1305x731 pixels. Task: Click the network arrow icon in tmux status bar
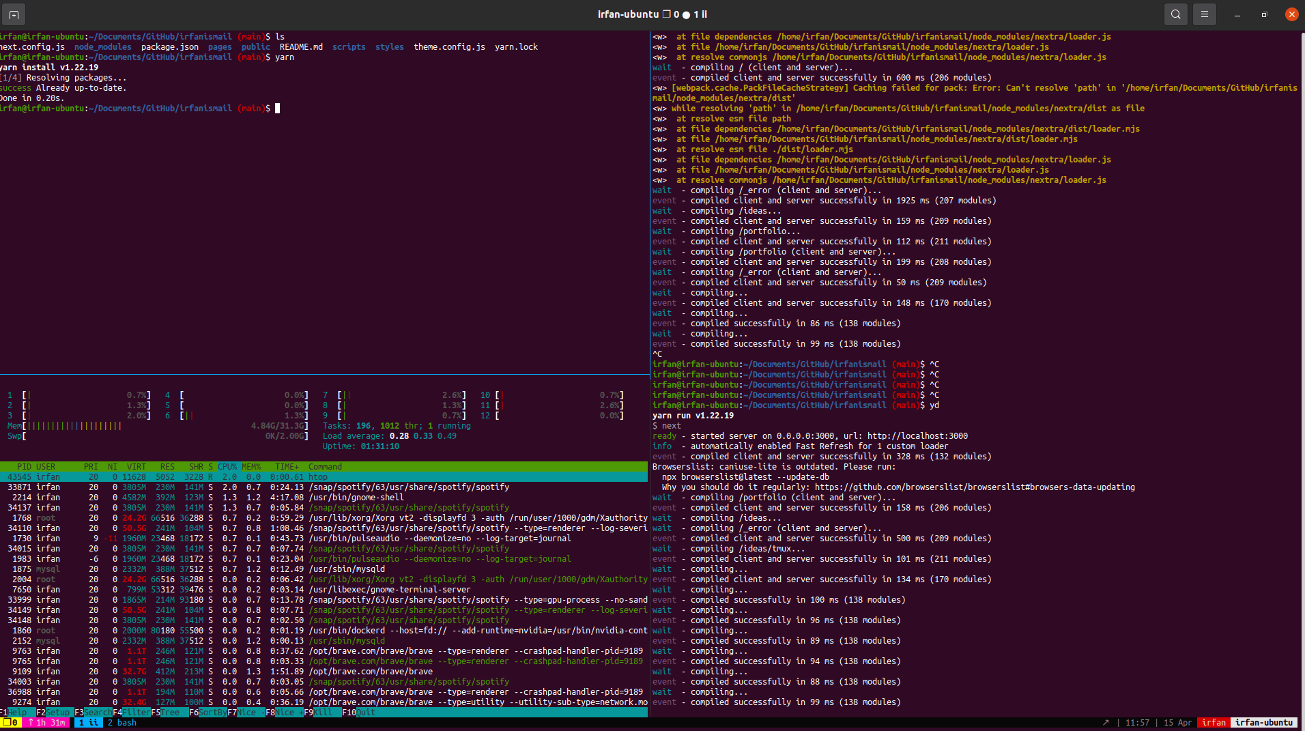click(1106, 722)
